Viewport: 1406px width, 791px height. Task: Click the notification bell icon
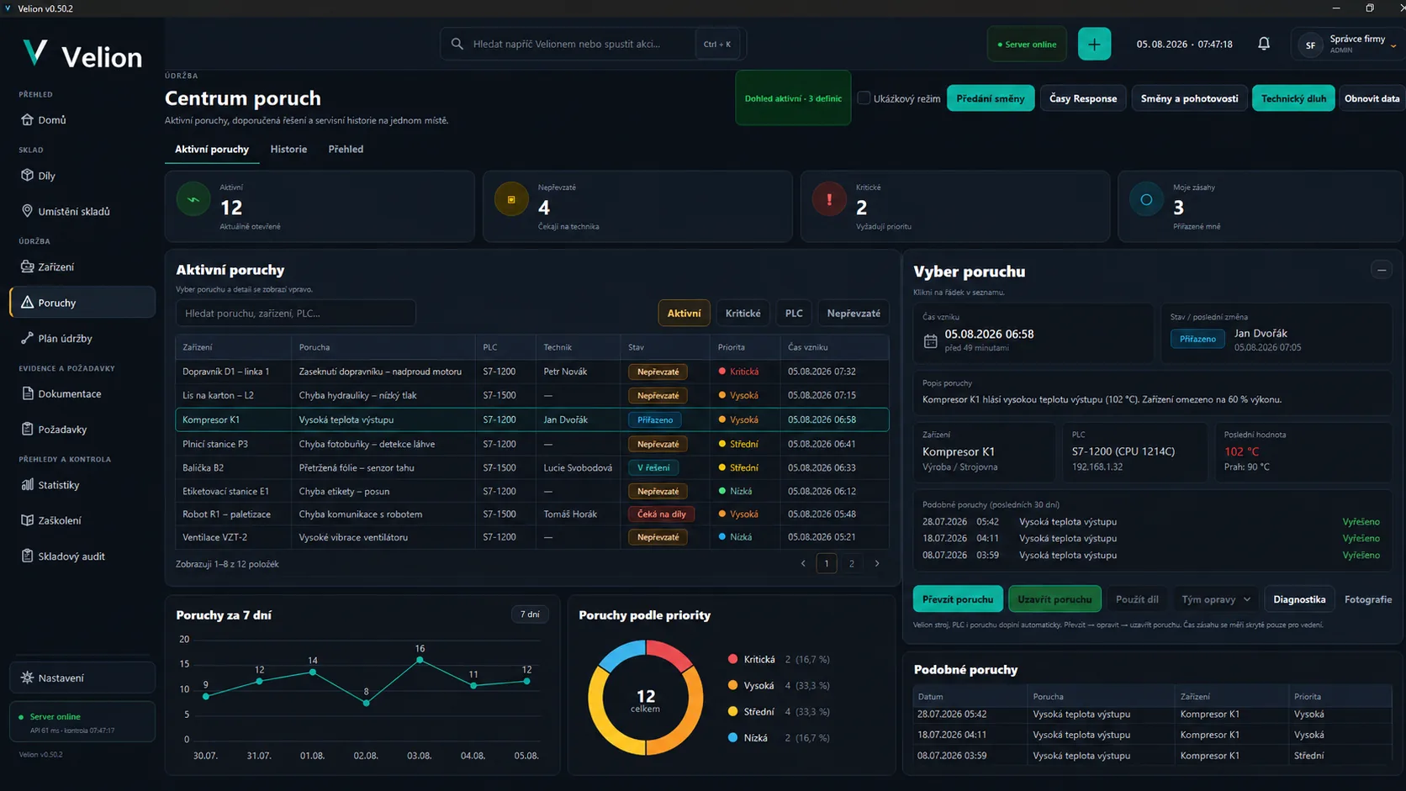(1264, 44)
